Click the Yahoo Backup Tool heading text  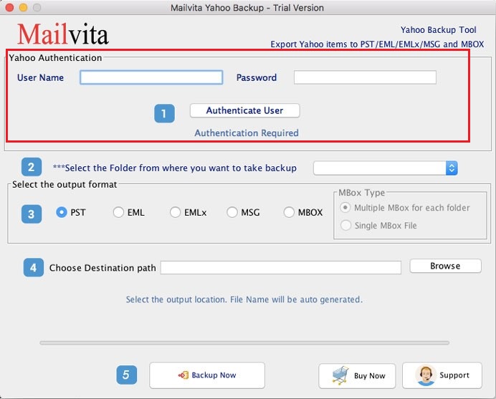tap(438, 30)
